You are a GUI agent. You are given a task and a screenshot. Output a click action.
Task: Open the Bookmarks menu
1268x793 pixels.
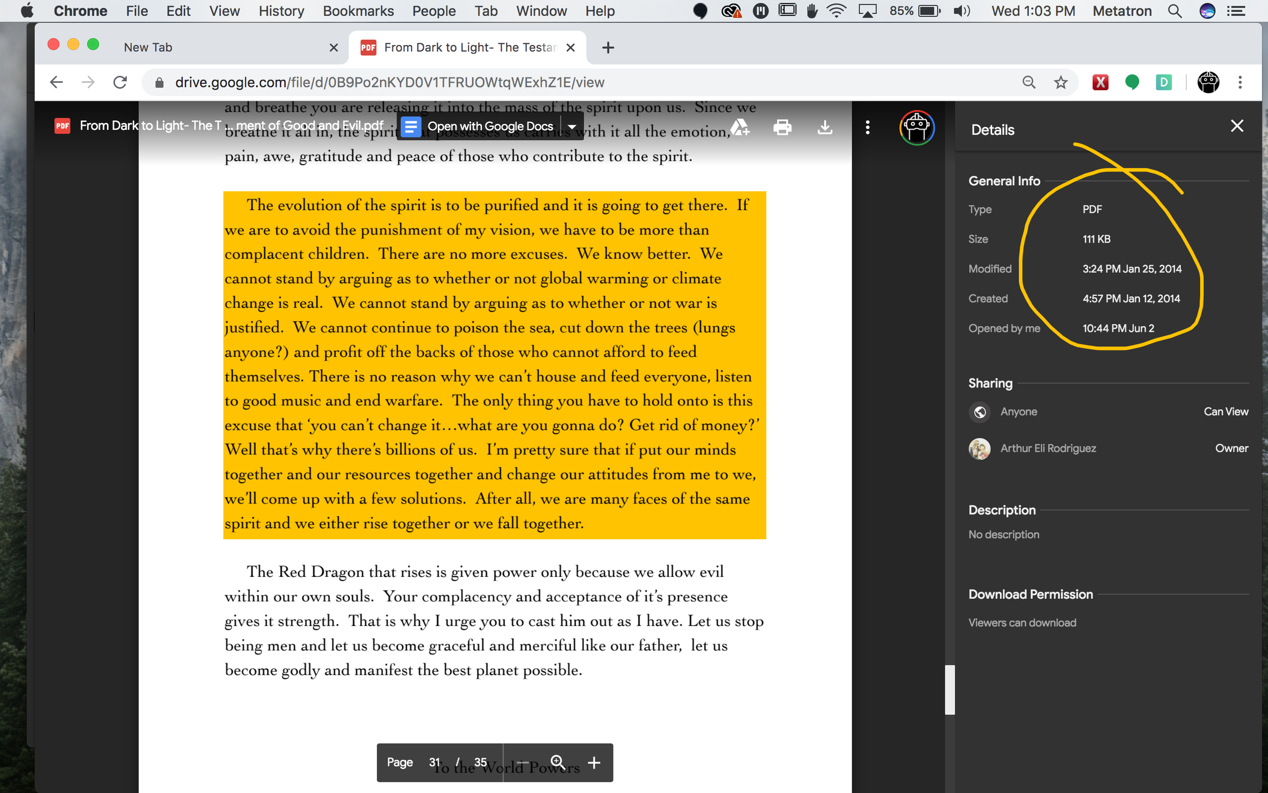358,11
